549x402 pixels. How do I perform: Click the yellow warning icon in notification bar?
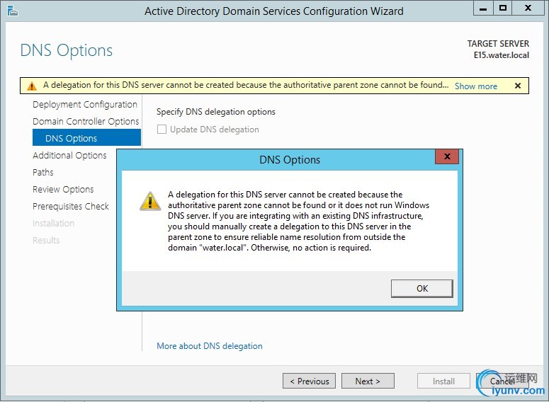click(x=32, y=86)
